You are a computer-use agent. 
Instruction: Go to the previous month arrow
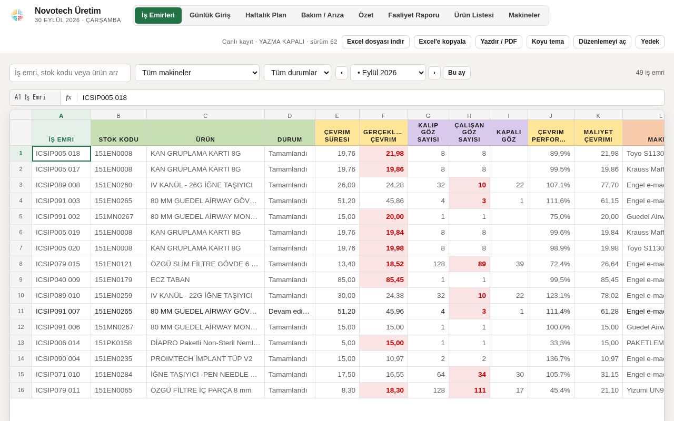(x=342, y=73)
